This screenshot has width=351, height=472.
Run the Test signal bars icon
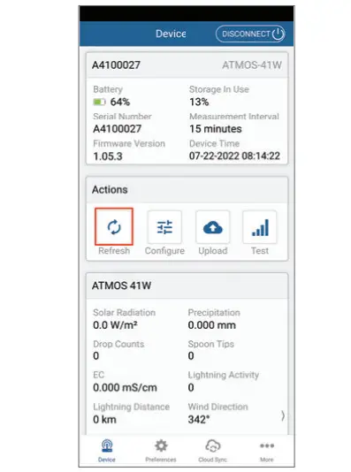tap(260, 227)
